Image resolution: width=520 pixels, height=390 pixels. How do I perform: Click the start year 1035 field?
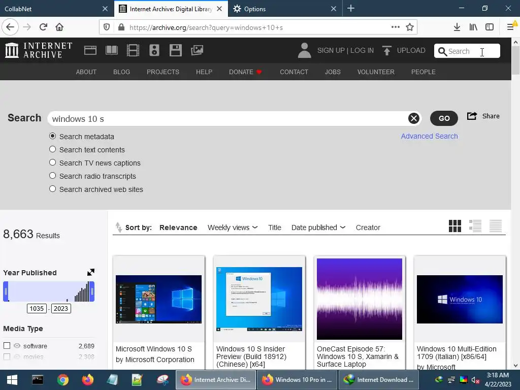37,308
